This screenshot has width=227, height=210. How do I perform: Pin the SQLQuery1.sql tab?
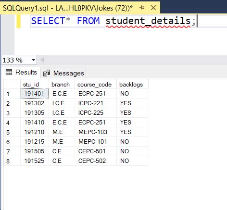(x=142, y=8)
